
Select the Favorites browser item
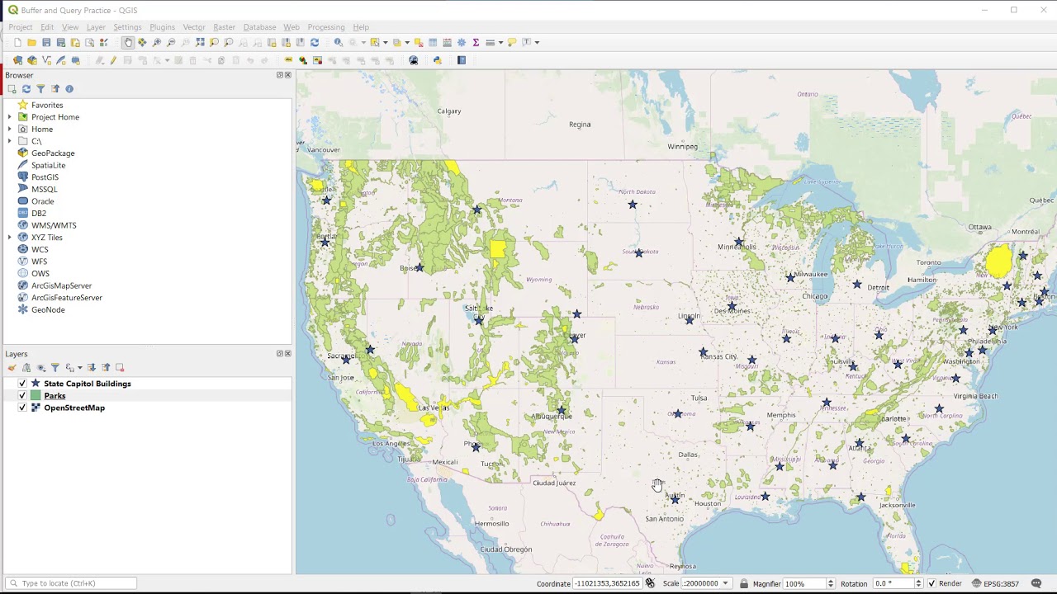(x=47, y=106)
